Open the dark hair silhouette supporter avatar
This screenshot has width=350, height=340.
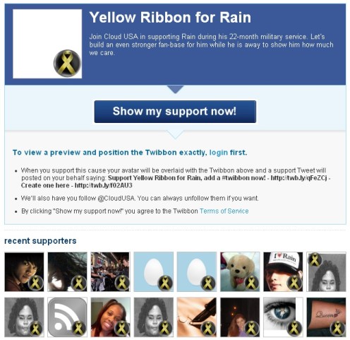coord(67,271)
